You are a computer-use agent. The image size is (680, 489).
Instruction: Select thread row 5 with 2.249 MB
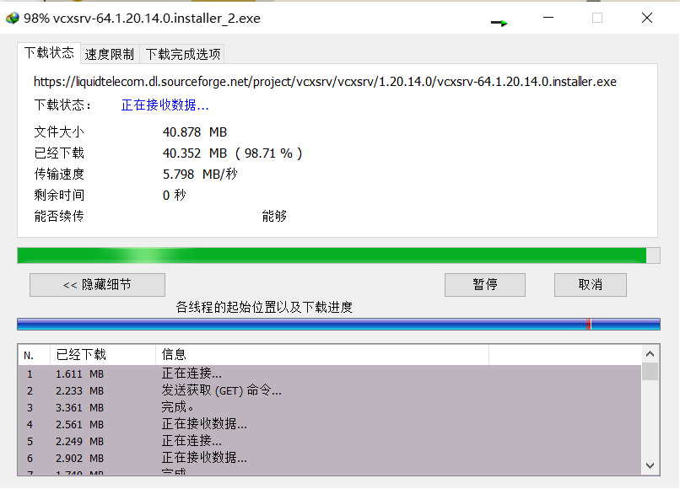(x=330, y=441)
